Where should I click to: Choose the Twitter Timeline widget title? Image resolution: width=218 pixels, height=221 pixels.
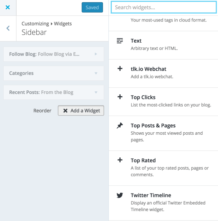pyautogui.click(x=151, y=195)
